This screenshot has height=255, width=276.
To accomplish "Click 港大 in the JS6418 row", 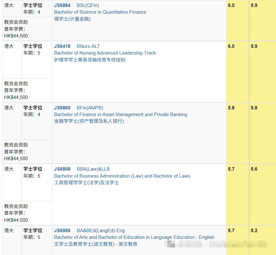I will point(9,46).
